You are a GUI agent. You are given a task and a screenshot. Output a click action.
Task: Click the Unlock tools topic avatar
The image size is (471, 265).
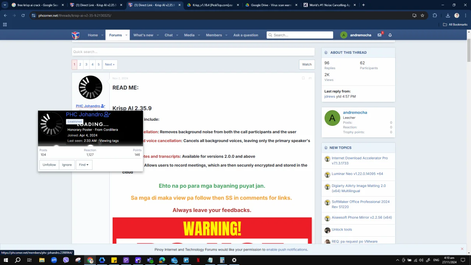coord(327,230)
